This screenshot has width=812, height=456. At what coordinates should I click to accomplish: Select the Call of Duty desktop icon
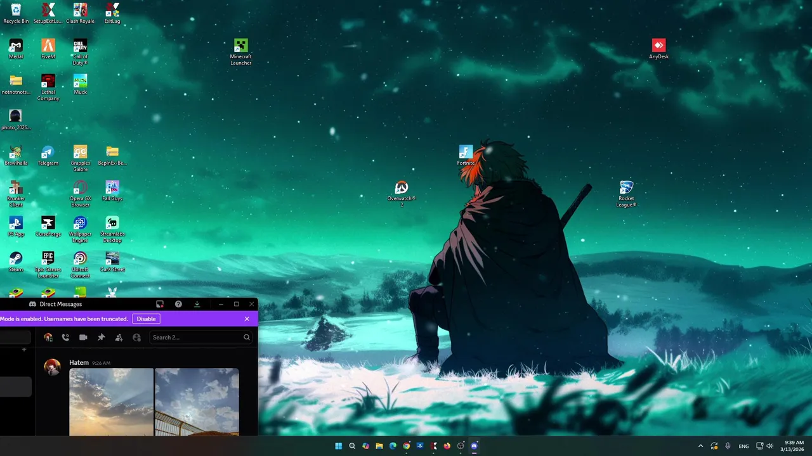point(80,53)
